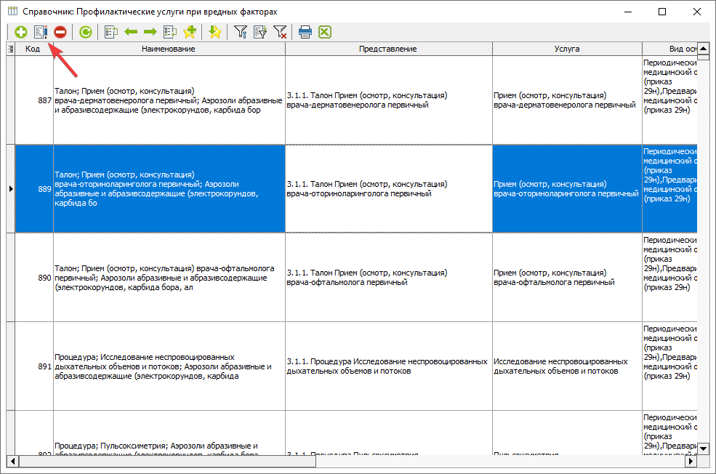Click Услуга cell врача-оториноларинголога первичный
Screen dimensions: 716x474
567,188
